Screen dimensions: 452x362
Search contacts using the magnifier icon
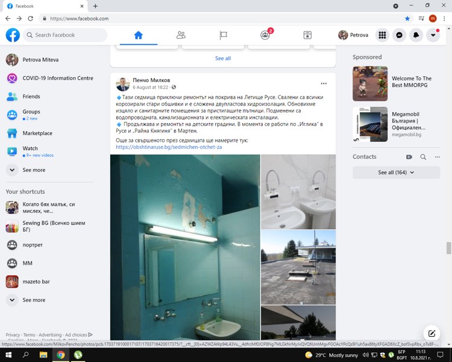(423, 157)
